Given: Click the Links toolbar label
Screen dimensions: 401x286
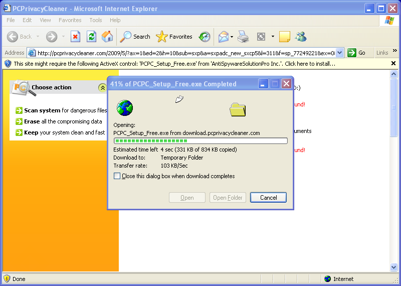Looking at the screenshot, I should [382, 53].
